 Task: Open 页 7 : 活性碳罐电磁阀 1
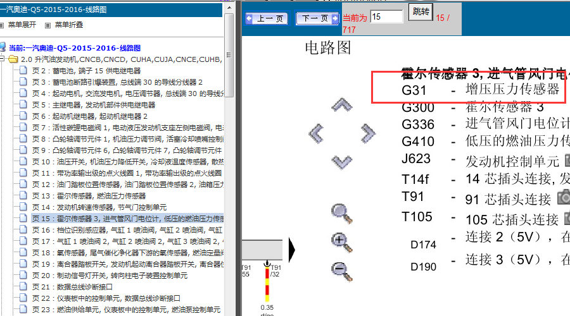pos(127,128)
